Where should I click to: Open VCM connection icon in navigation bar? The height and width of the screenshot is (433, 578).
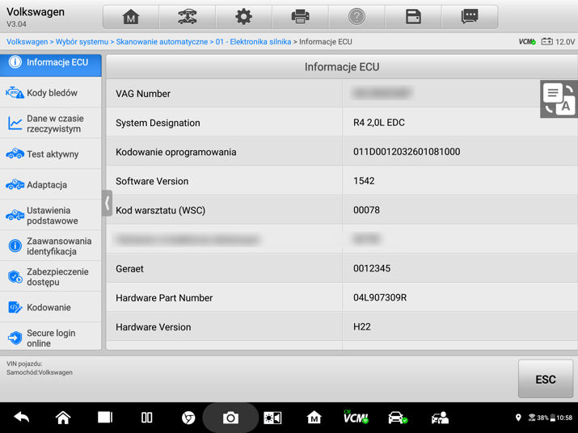coord(356,417)
